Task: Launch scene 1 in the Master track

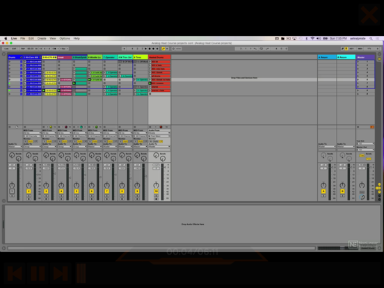Action: (358, 62)
